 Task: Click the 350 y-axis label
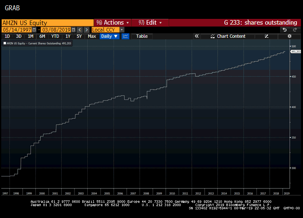[x=294, y=138]
